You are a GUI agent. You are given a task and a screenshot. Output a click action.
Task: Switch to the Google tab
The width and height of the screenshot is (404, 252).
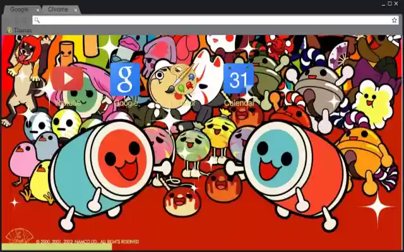click(x=19, y=9)
